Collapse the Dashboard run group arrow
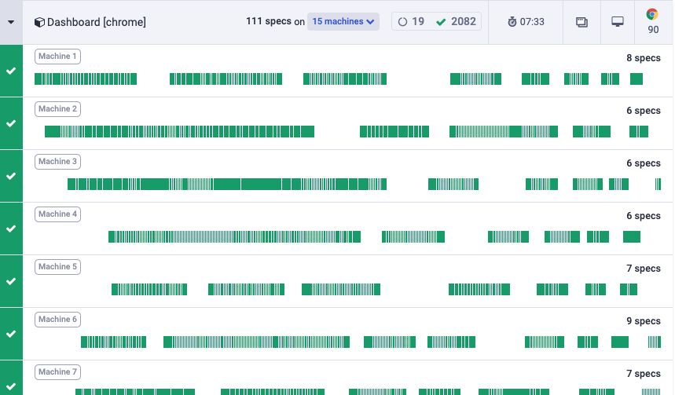This screenshot has height=395, width=675. (x=11, y=22)
